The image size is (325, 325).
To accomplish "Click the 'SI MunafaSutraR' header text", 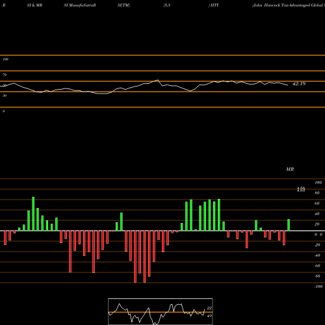I will coord(80,5).
